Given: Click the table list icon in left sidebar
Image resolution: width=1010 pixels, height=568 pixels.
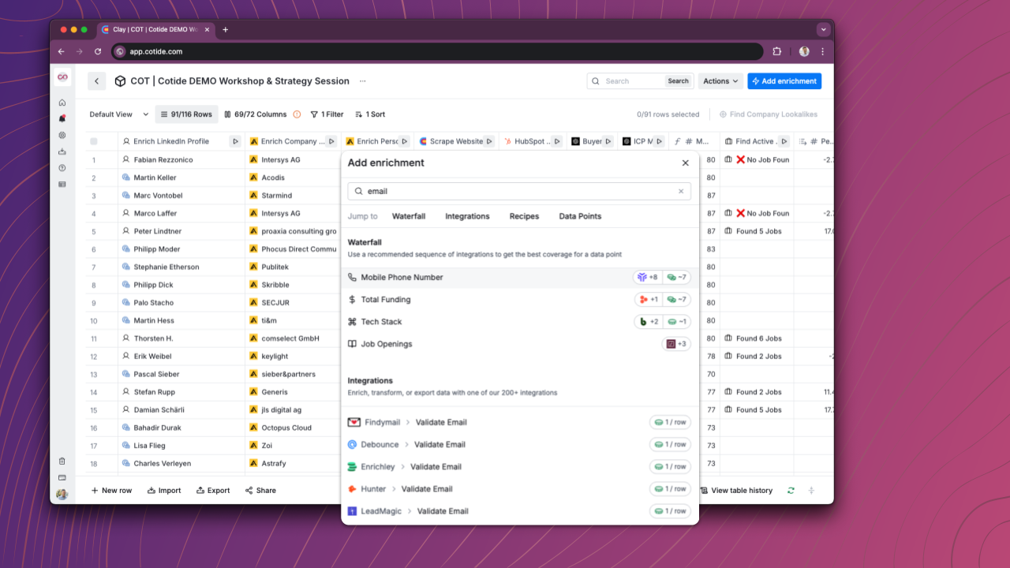Looking at the screenshot, I should pyautogui.click(x=62, y=185).
